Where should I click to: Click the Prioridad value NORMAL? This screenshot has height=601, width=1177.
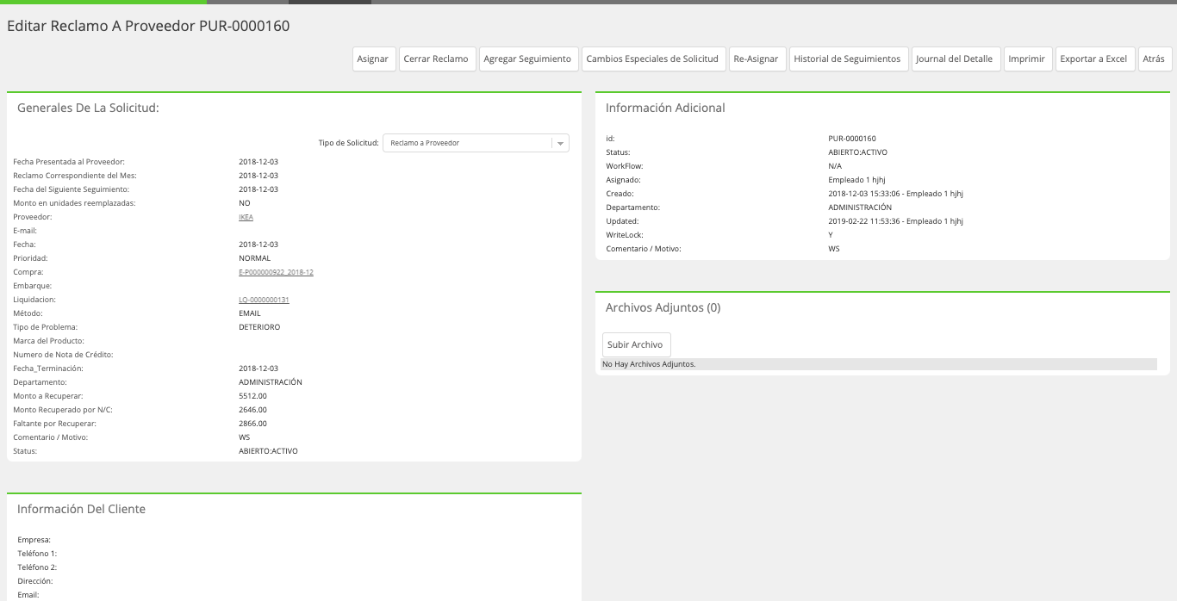pyautogui.click(x=254, y=258)
